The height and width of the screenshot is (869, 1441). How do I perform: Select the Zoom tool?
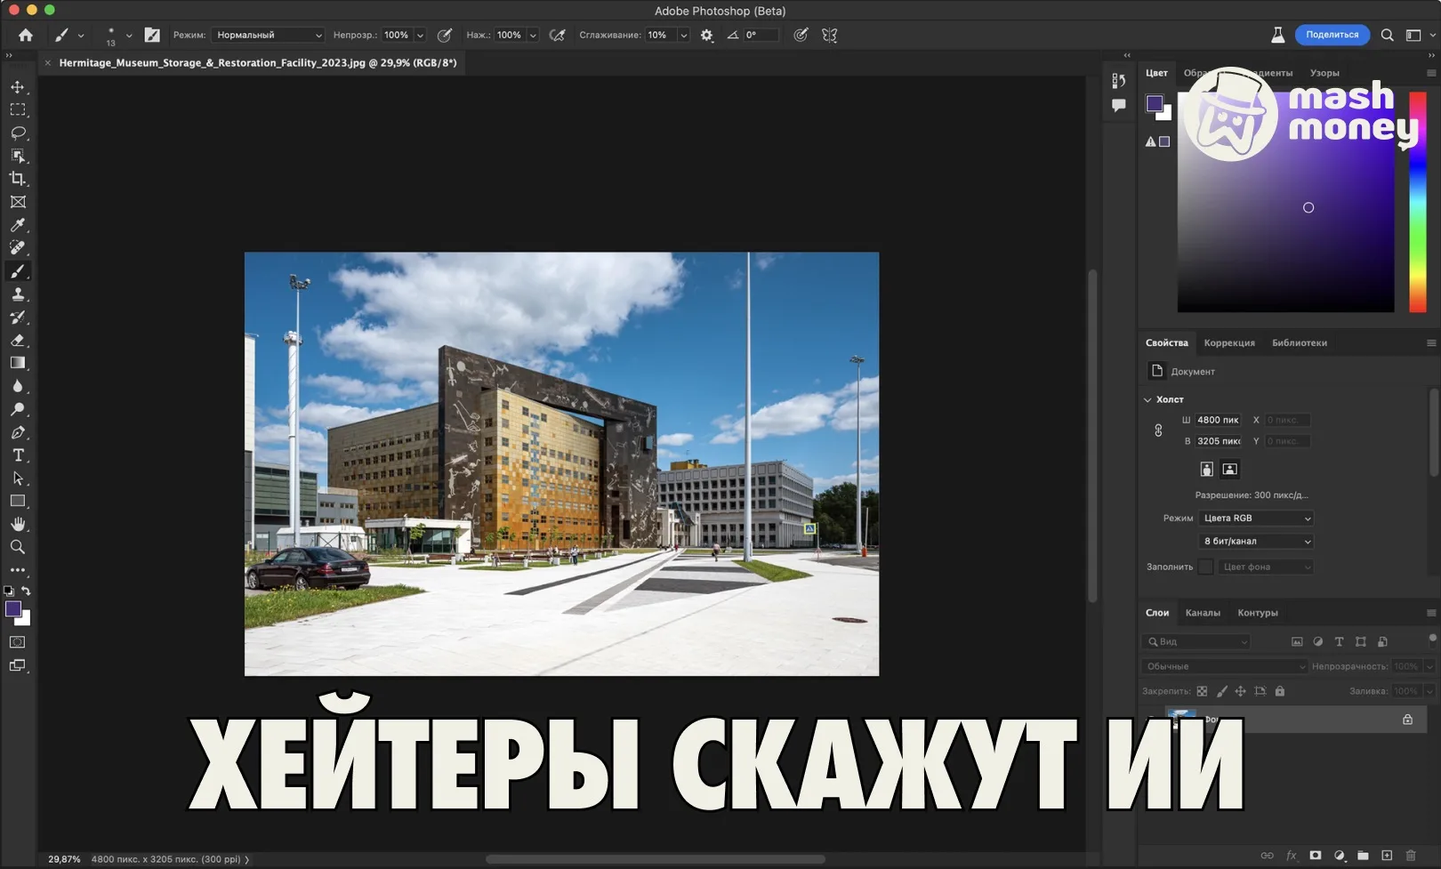tap(18, 547)
